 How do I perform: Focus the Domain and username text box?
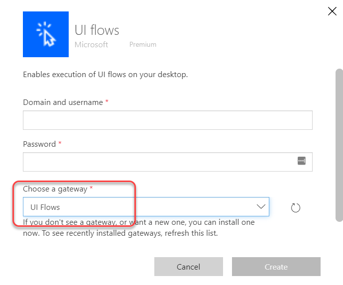click(x=168, y=120)
